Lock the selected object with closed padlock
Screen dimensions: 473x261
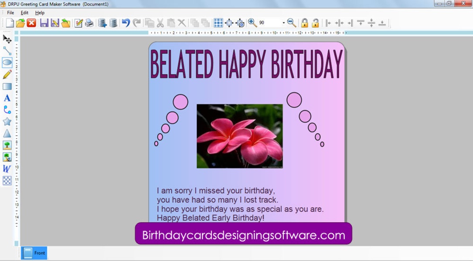pos(304,23)
